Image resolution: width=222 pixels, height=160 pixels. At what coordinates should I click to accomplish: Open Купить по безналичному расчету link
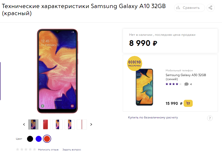tap(153, 117)
